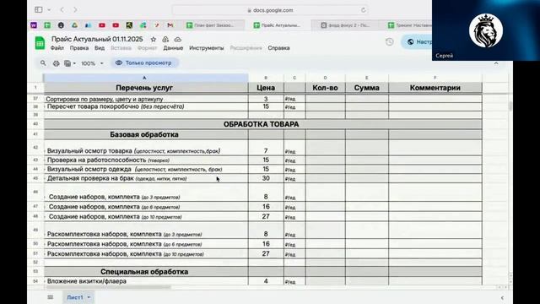Open the Файл menu
The image size is (540, 304).
[57, 48]
